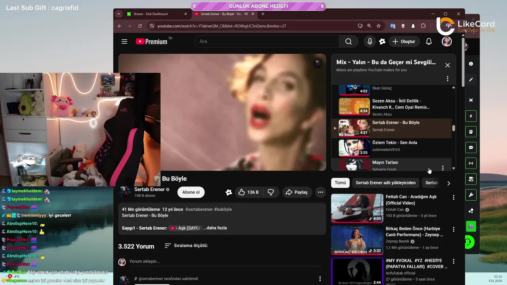Click the YouTube page vertical scrollbar

click(463, 62)
